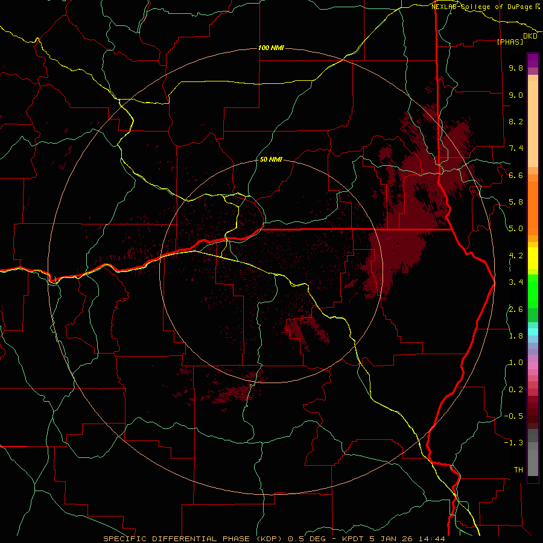Screen dimensions: 543x543
Task: Click the 1.0 value on the scale
Action: tap(516, 363)
